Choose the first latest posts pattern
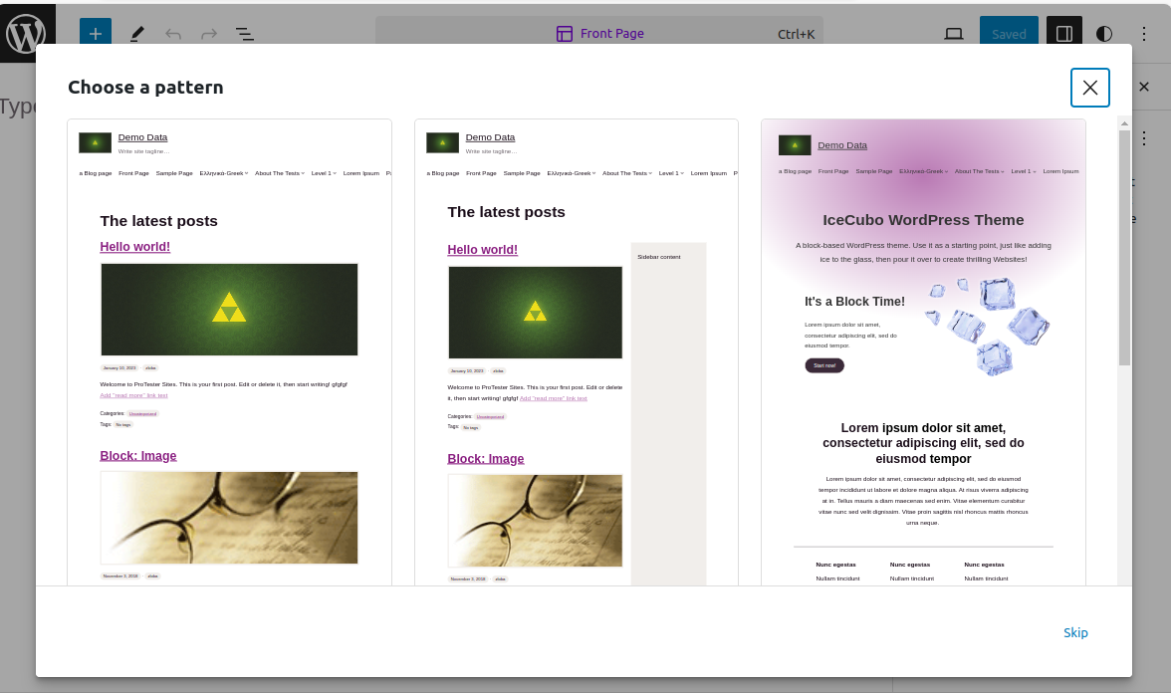 click(x=229, y=351)
